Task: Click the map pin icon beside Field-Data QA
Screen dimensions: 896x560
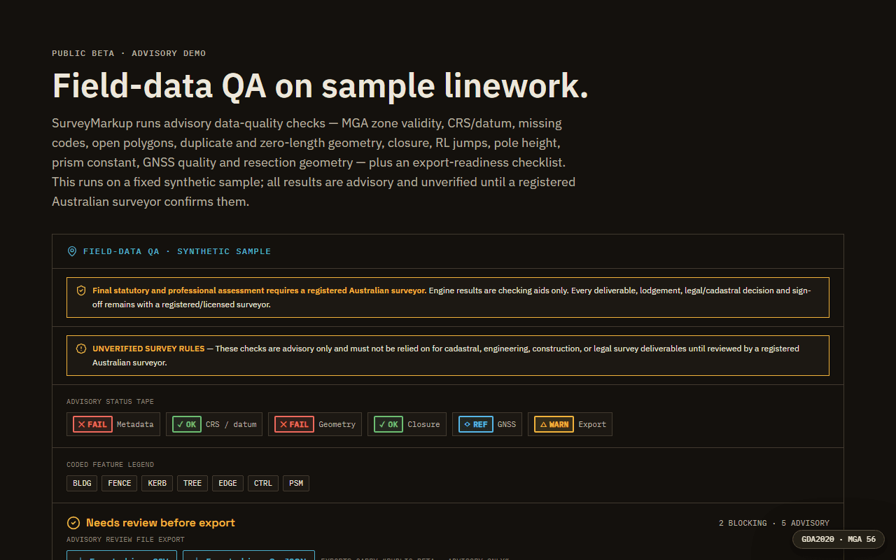Action: click(71, 251)
